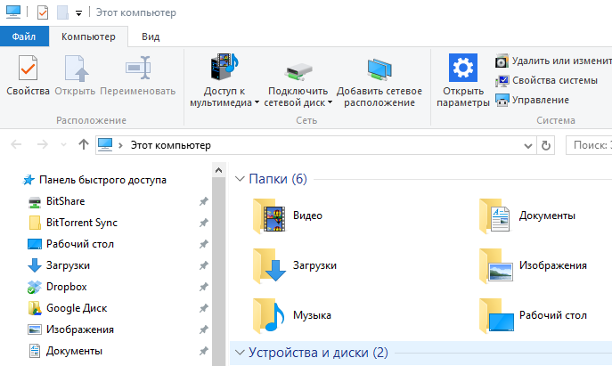Click Удалить или изменить программу icon
The image size is (612, 366).
pos(502,61)
